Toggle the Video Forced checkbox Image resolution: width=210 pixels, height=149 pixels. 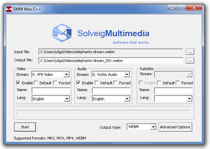55,83
